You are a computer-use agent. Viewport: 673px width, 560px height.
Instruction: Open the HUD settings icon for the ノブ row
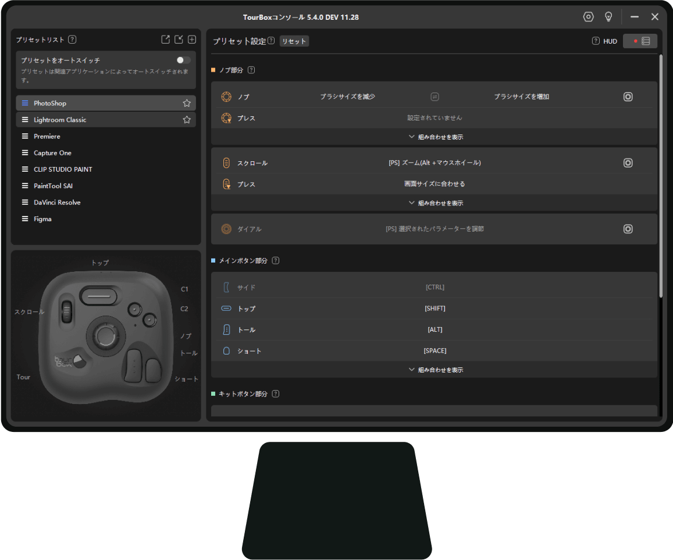point(628,97)
